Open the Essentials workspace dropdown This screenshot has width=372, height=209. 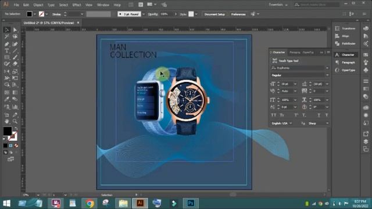tap(278, 5)
